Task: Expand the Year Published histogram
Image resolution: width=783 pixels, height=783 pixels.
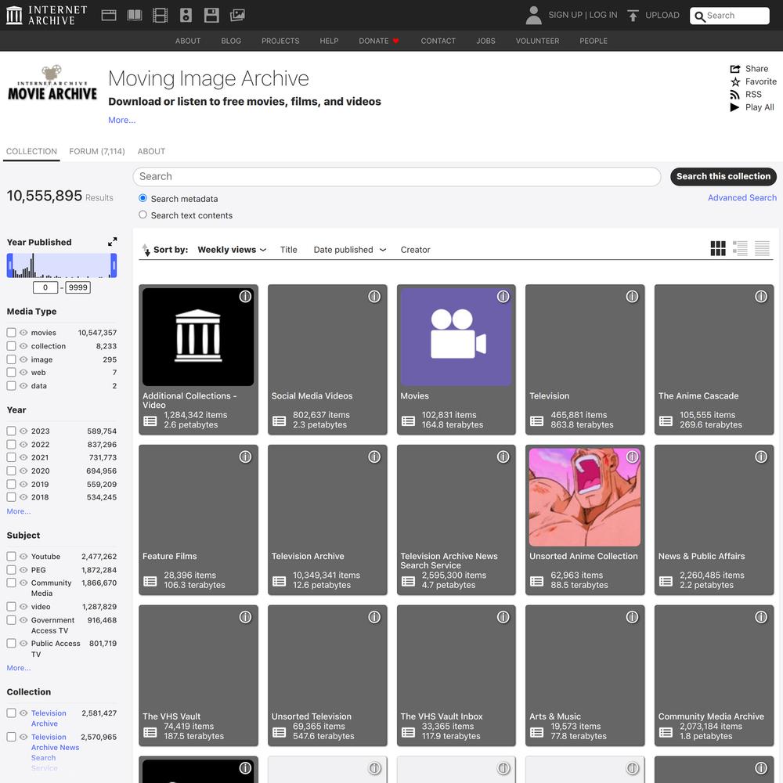Action: pyautogui.click(x=112, y=242)
